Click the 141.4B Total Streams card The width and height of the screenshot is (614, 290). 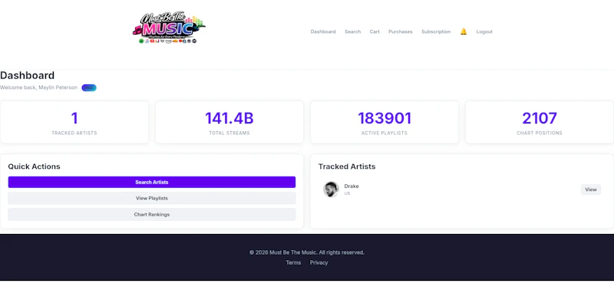point(229,122)
